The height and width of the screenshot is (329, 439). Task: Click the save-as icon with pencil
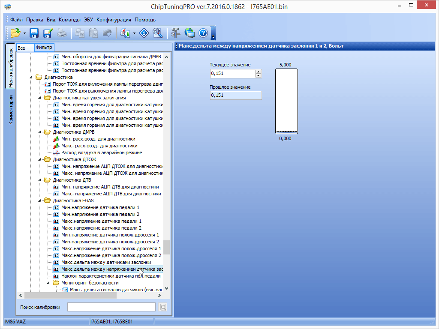(48, 33)
